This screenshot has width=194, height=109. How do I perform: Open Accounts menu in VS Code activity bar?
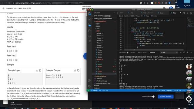[89, 81]
